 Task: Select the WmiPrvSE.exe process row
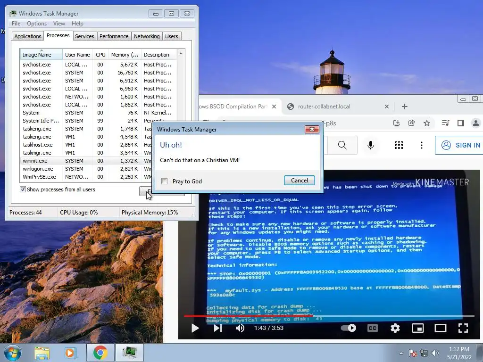click(x=87, y=177)
